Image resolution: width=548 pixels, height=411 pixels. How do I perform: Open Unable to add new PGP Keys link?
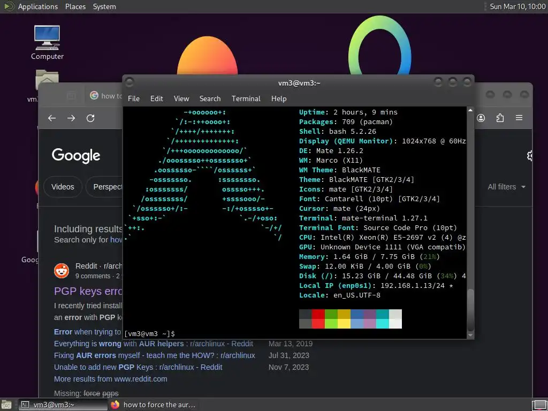point(138,367)
